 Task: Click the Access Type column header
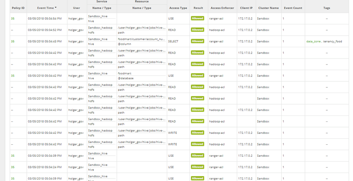point(178,8)
